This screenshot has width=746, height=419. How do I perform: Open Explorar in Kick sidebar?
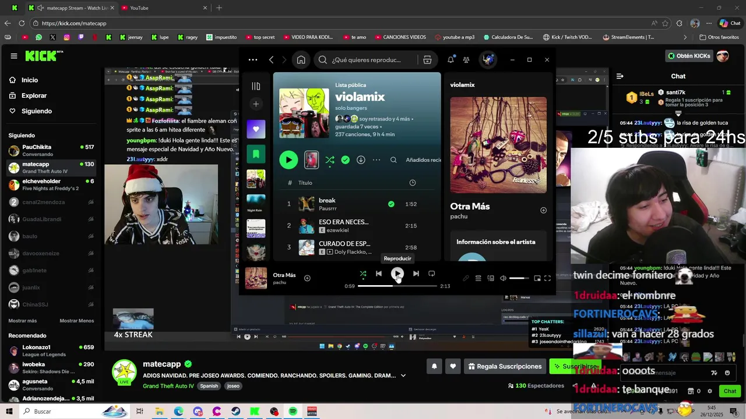[x=34, y=95]
